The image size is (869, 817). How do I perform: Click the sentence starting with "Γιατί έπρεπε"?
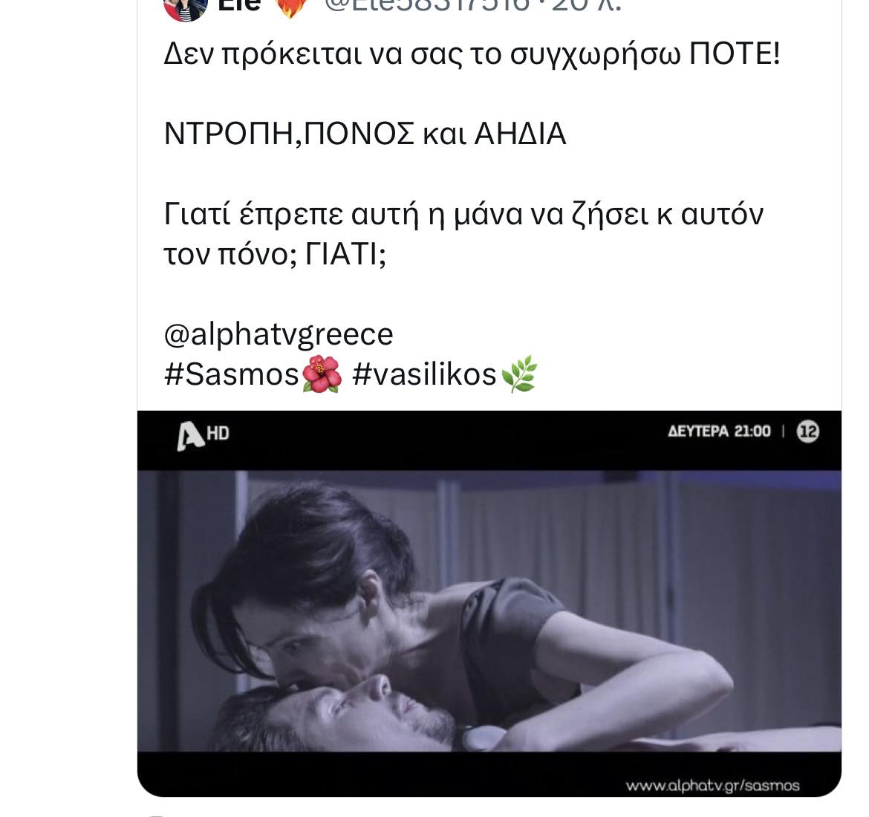click(x=463, y=214)
